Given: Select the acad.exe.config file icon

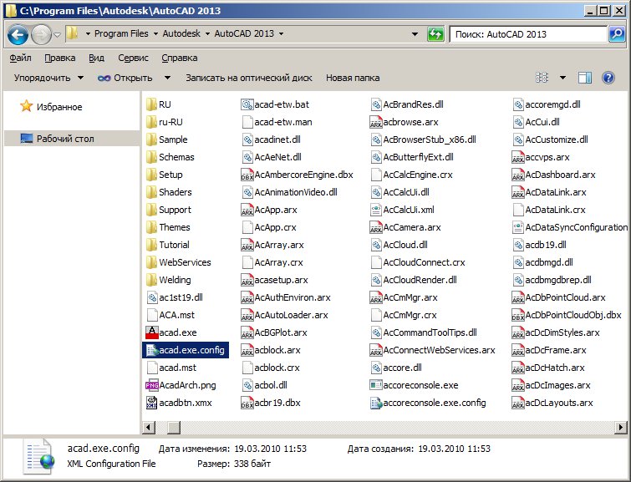Looking at the screenshot, I should coord(152,350).
